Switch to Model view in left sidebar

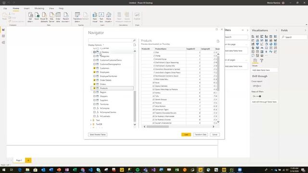[x=3, y=43]
